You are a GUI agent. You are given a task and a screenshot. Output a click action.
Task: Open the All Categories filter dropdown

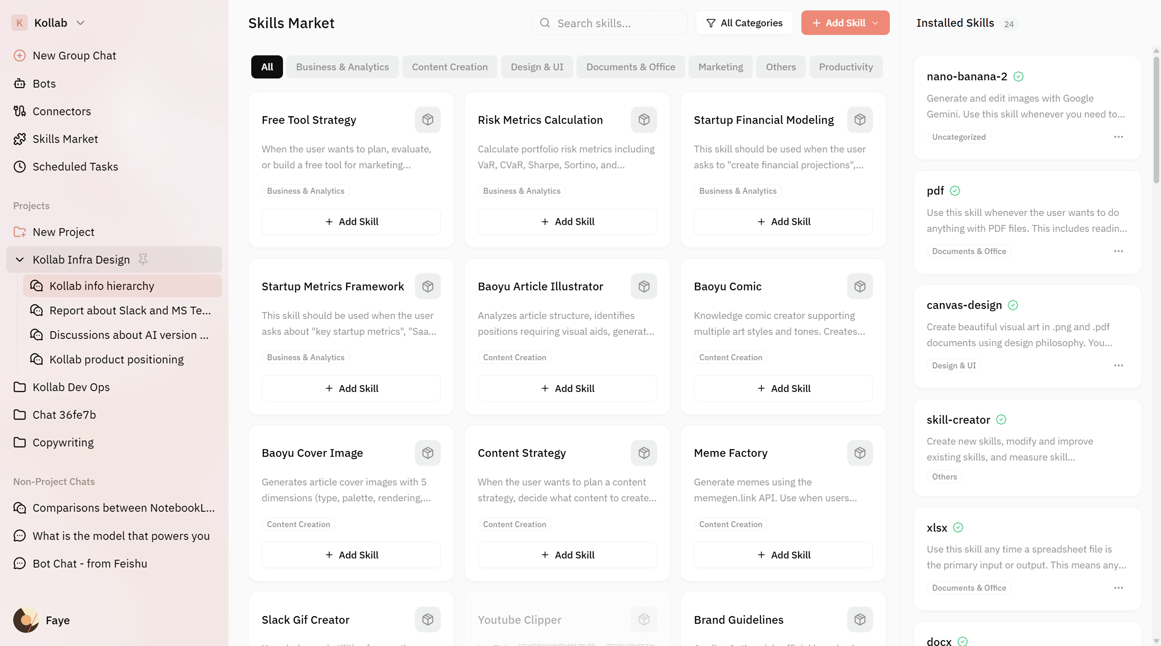coord(744,23)
